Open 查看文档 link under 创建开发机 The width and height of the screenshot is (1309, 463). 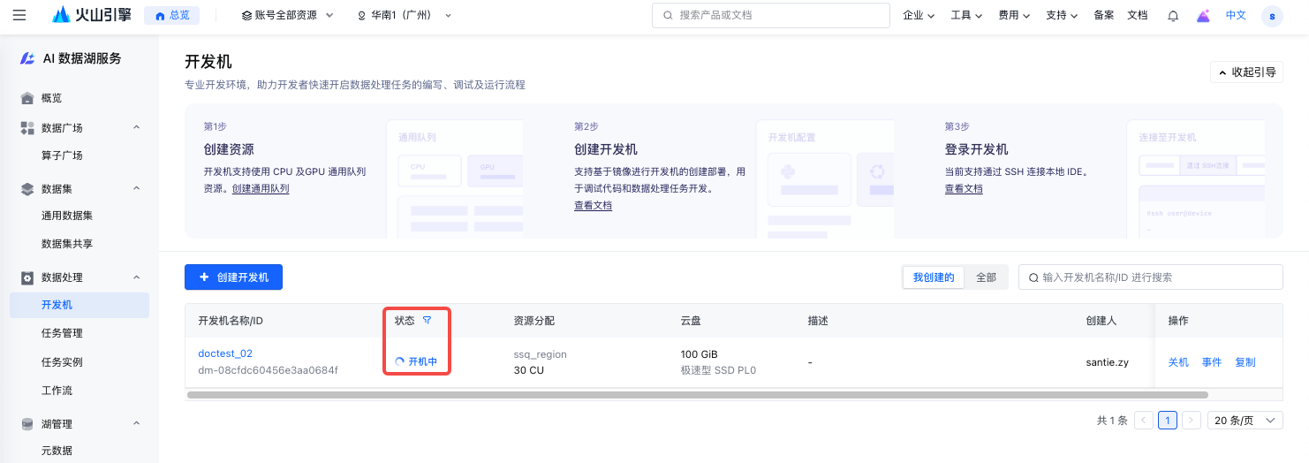pyautogui.click(x=593, y=206)
